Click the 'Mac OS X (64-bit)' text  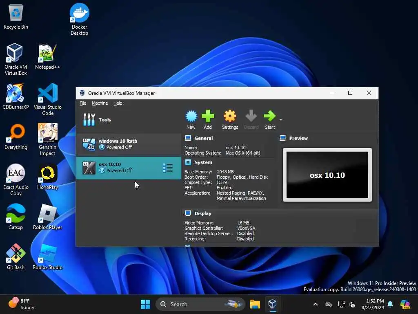(243, 153)
